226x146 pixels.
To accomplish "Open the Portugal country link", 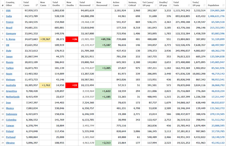I will pyautogui.click(x=11, y=137).
